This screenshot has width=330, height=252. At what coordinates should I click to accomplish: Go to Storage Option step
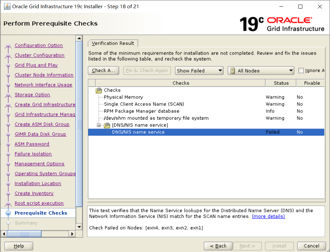pos(33,95)
